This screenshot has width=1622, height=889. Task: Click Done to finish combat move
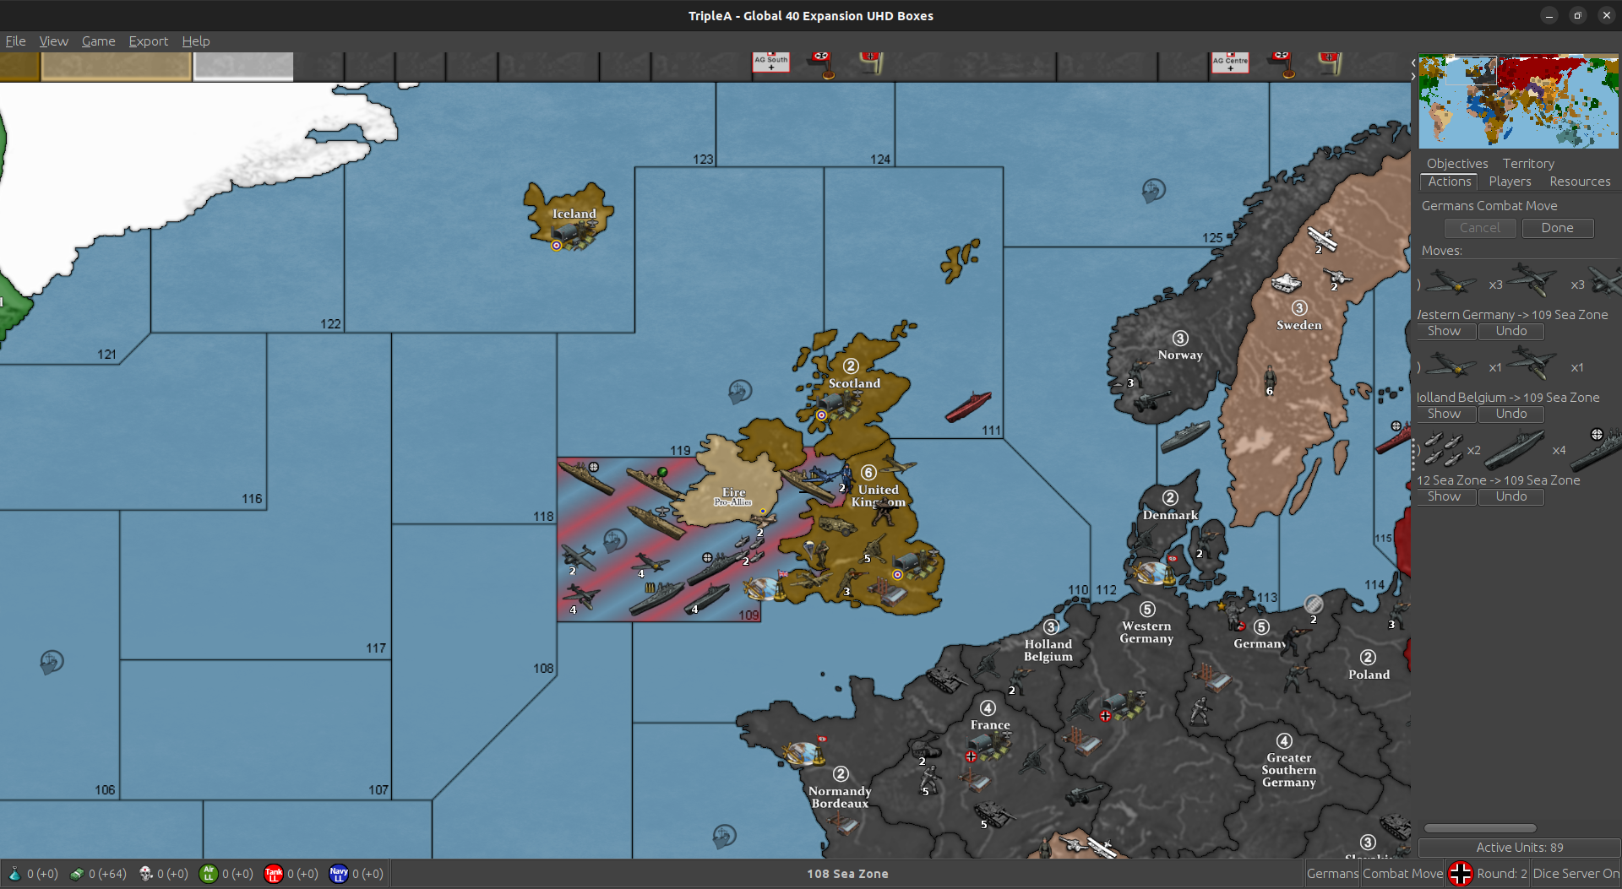[x=1557, y=228]
